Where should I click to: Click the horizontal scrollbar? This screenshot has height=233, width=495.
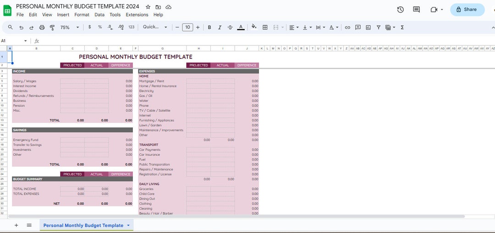point(236,216)
